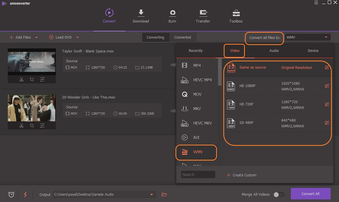Choose the Same as source preset
Image resolution: width=339 pixels, height=202 pixels.
pyautogui.click(x=278, y=67)
